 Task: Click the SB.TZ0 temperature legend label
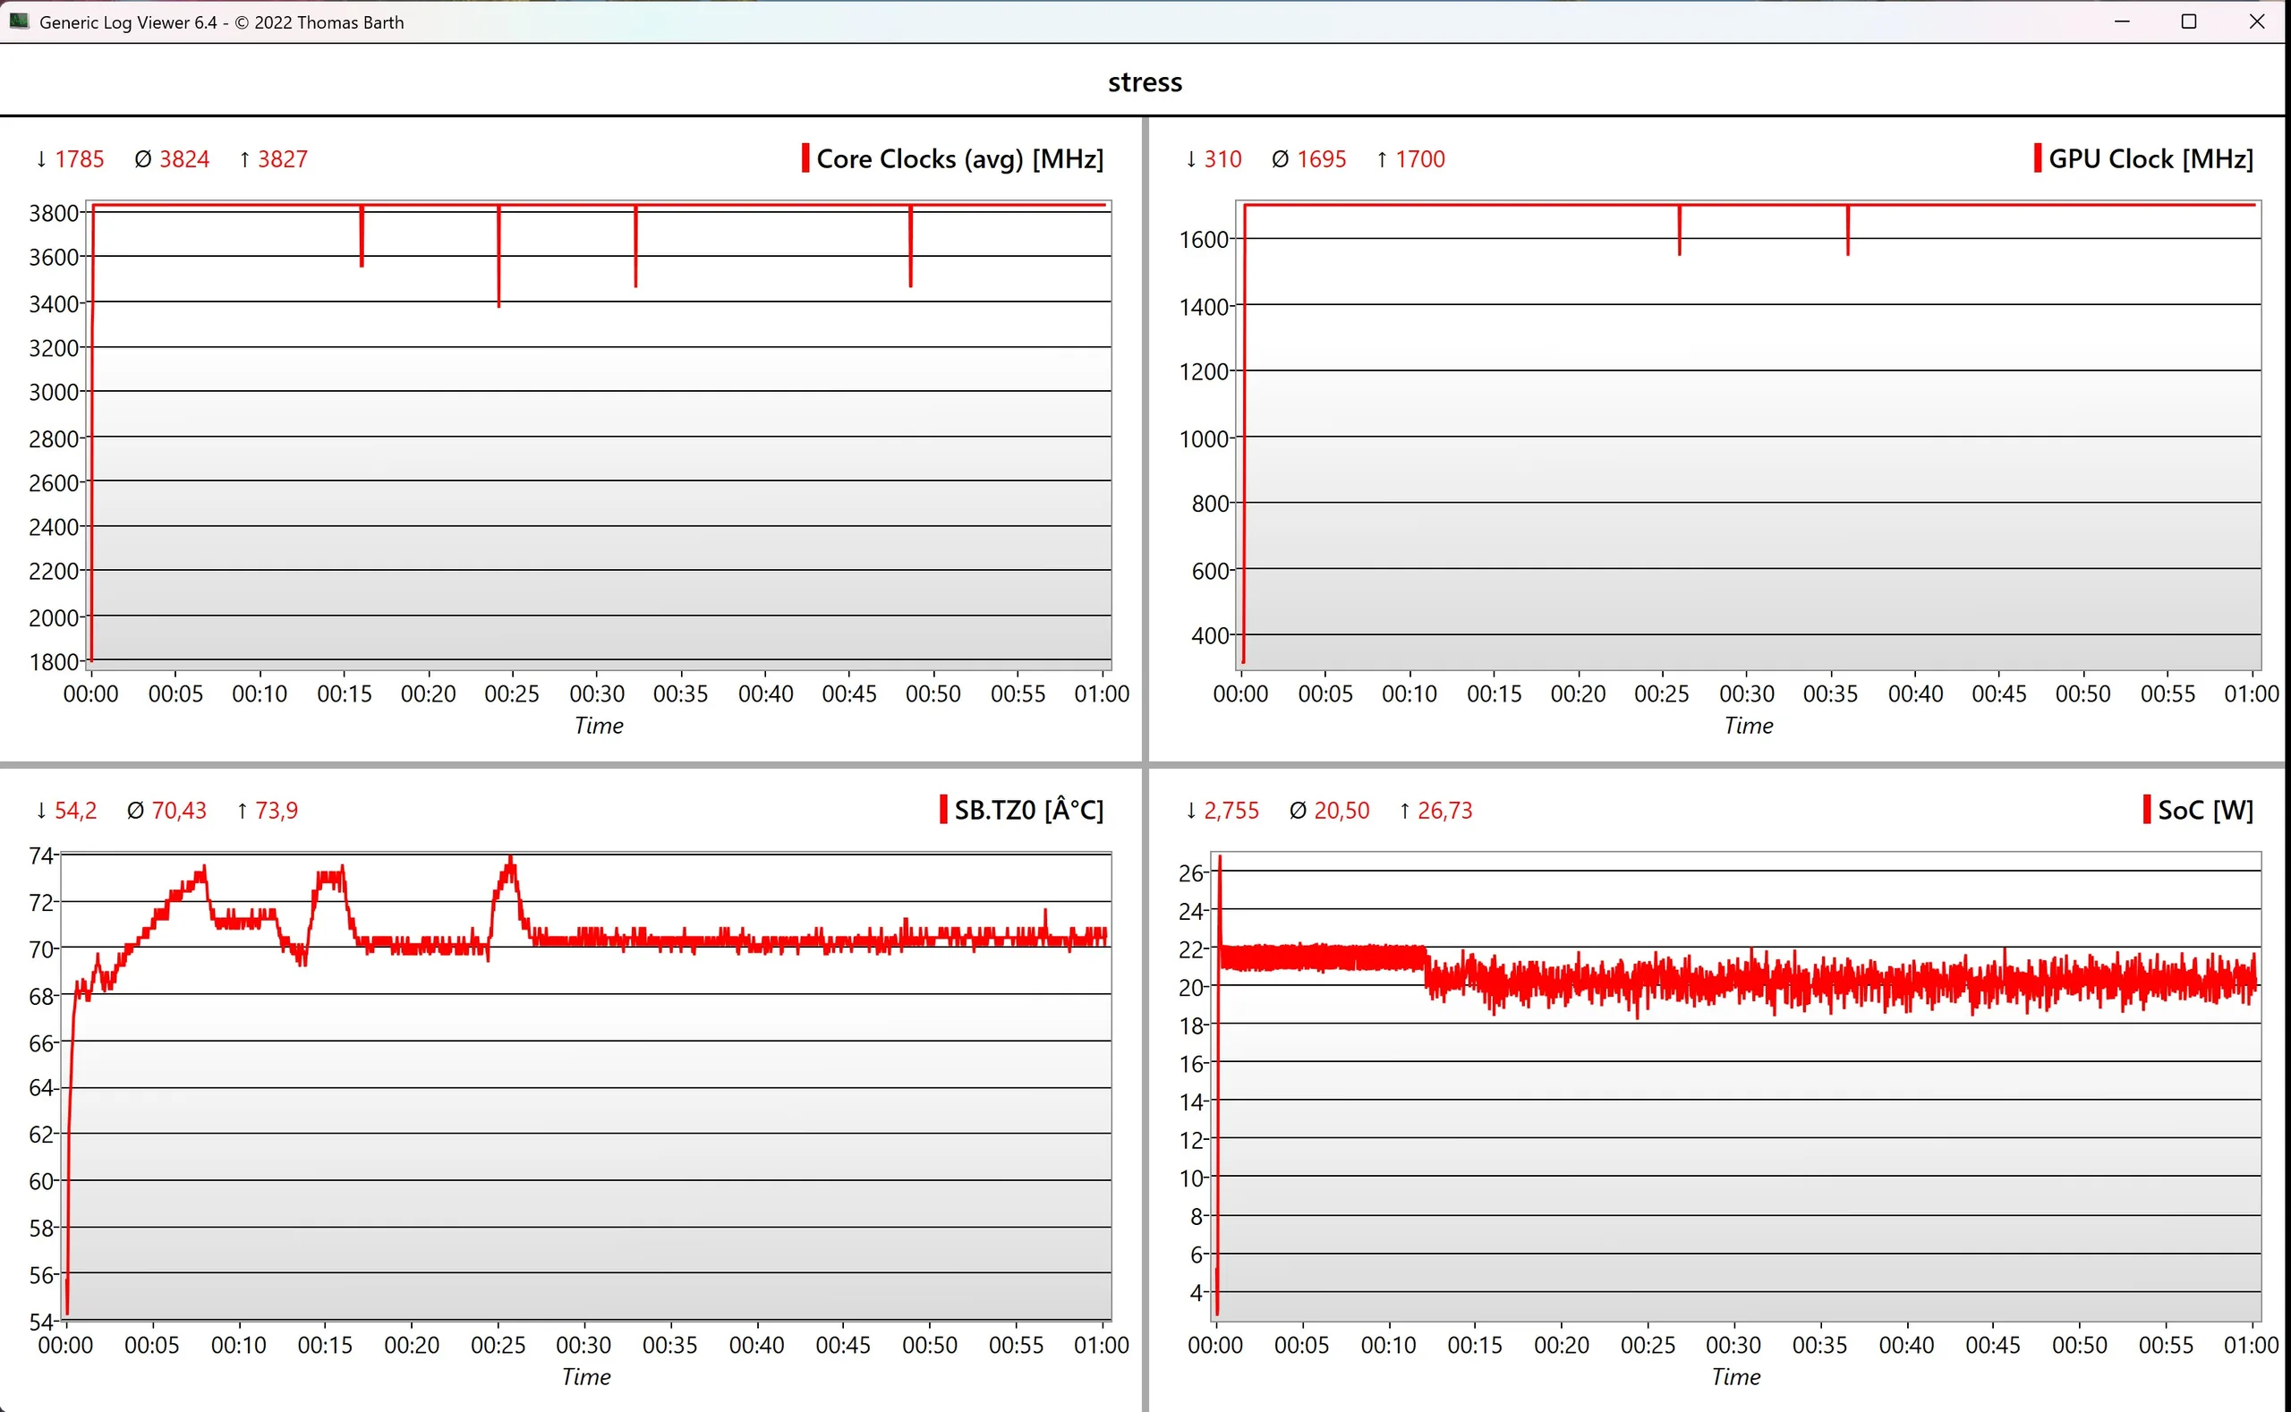pos(1028,810)
